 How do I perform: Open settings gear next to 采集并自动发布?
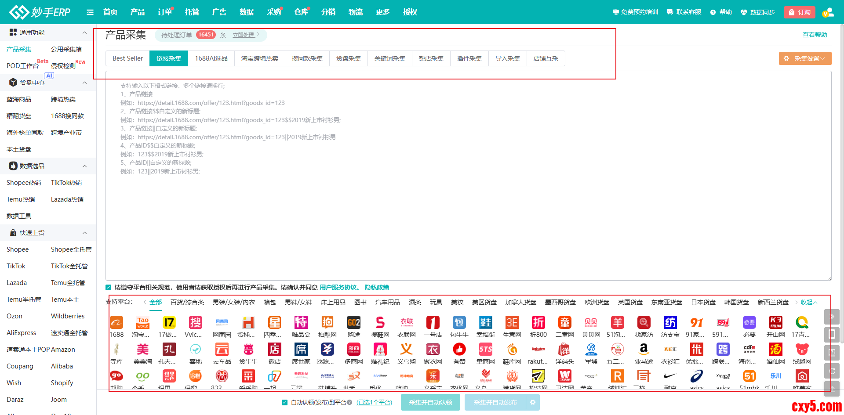(x=533, y=402)
